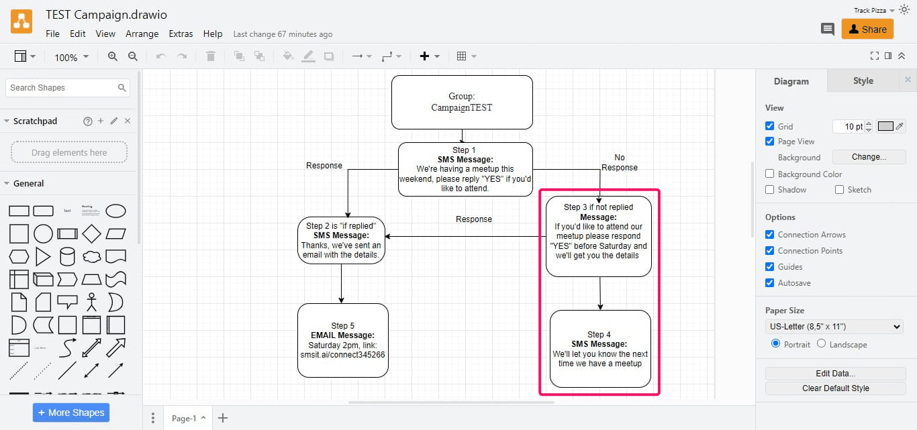The image size is (917, 430).
Task: Click the To Front icon
Action: coord(239,56)
